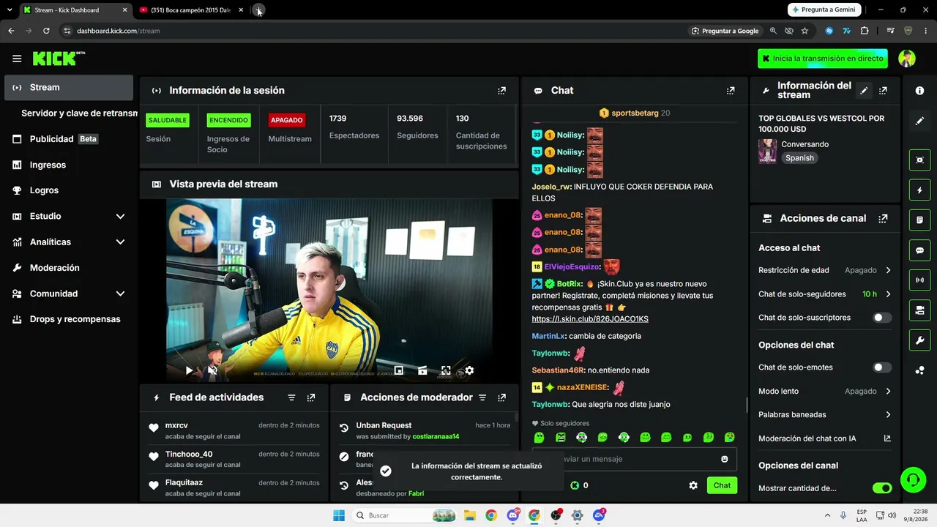The width and height of the screenshot is (937, 527).
Task: Open File Explorer from the taskbar
Action: pos(469,515)
